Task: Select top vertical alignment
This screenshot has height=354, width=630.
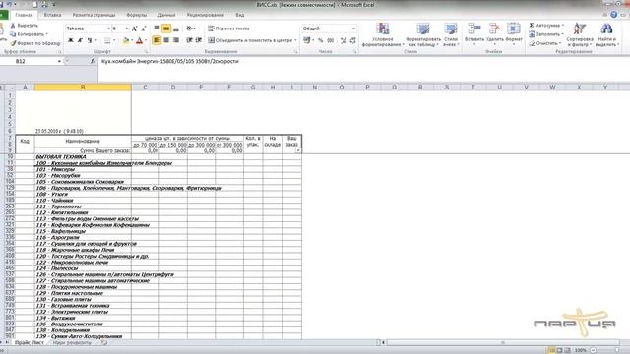Action: [x=157, y=29]
